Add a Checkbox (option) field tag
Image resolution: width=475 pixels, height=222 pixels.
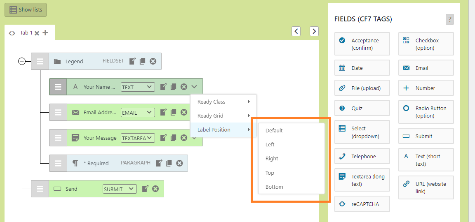pos(426,44)
